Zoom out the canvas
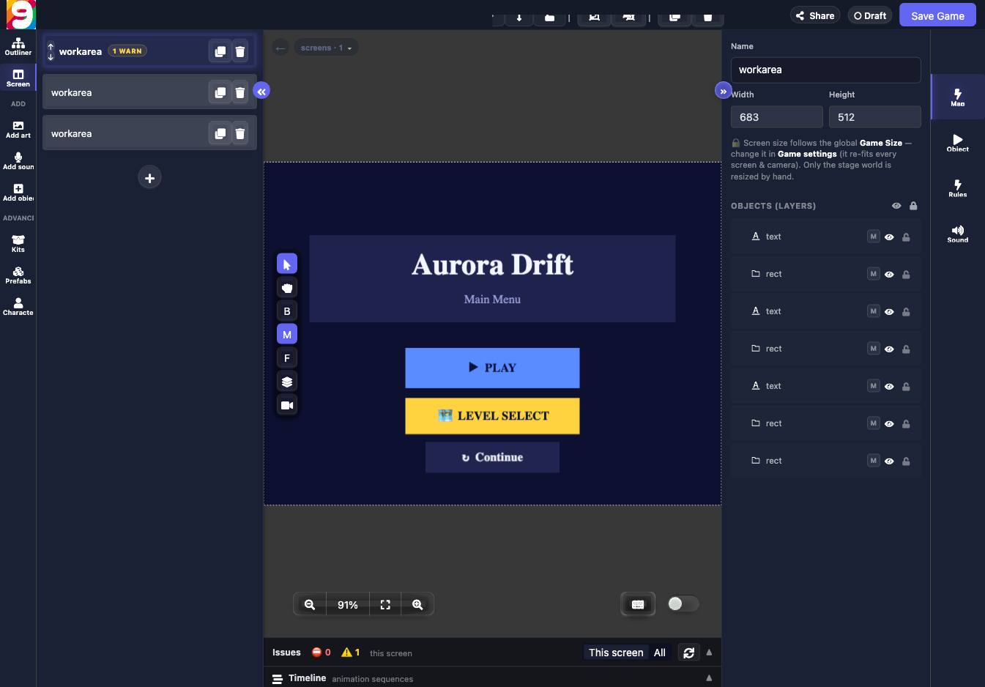This screenshot has width=985, height=687. click(310, 605)
